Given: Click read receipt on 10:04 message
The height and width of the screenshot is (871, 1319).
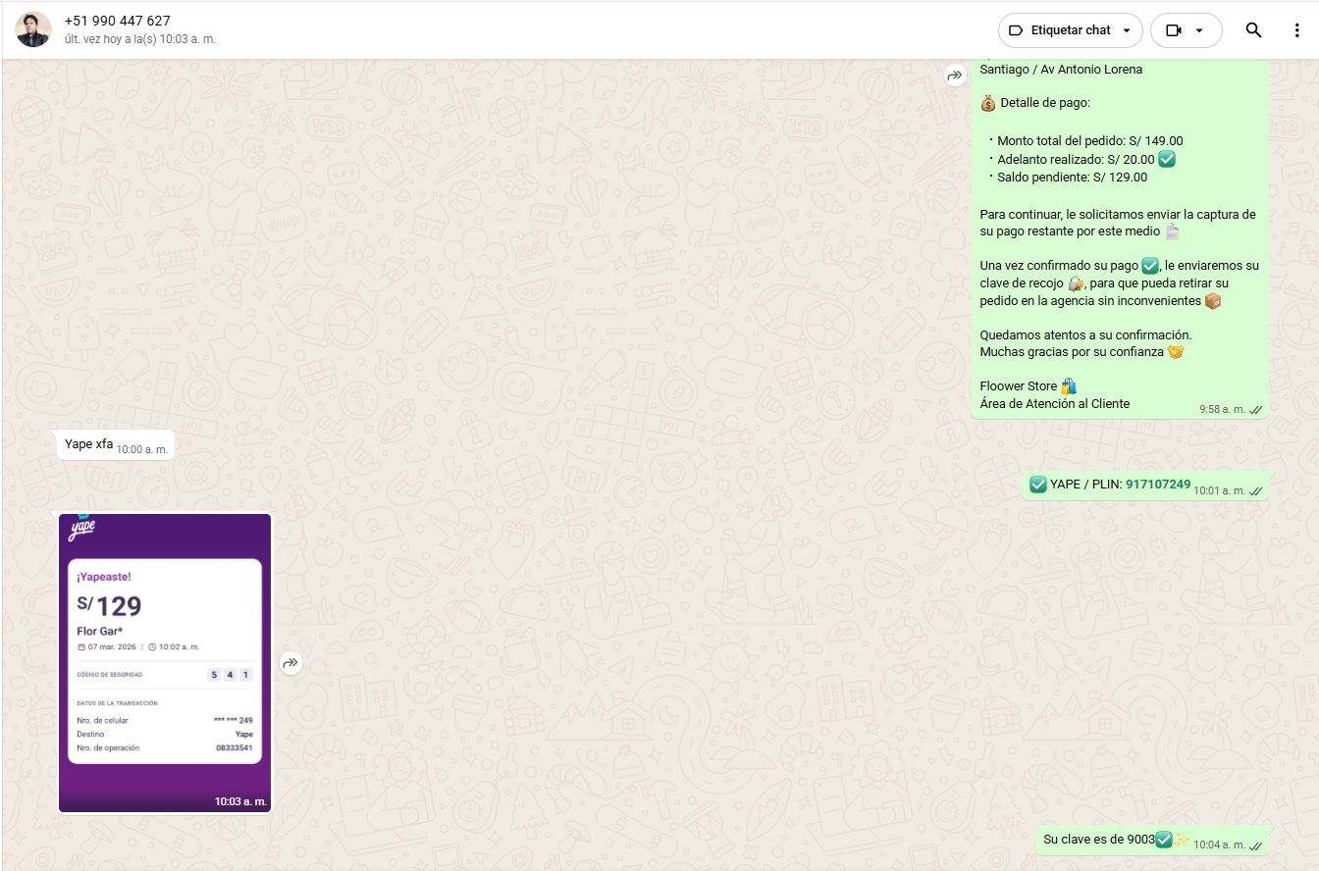Looking at the screenshot, I should [x=1255, y=845].
